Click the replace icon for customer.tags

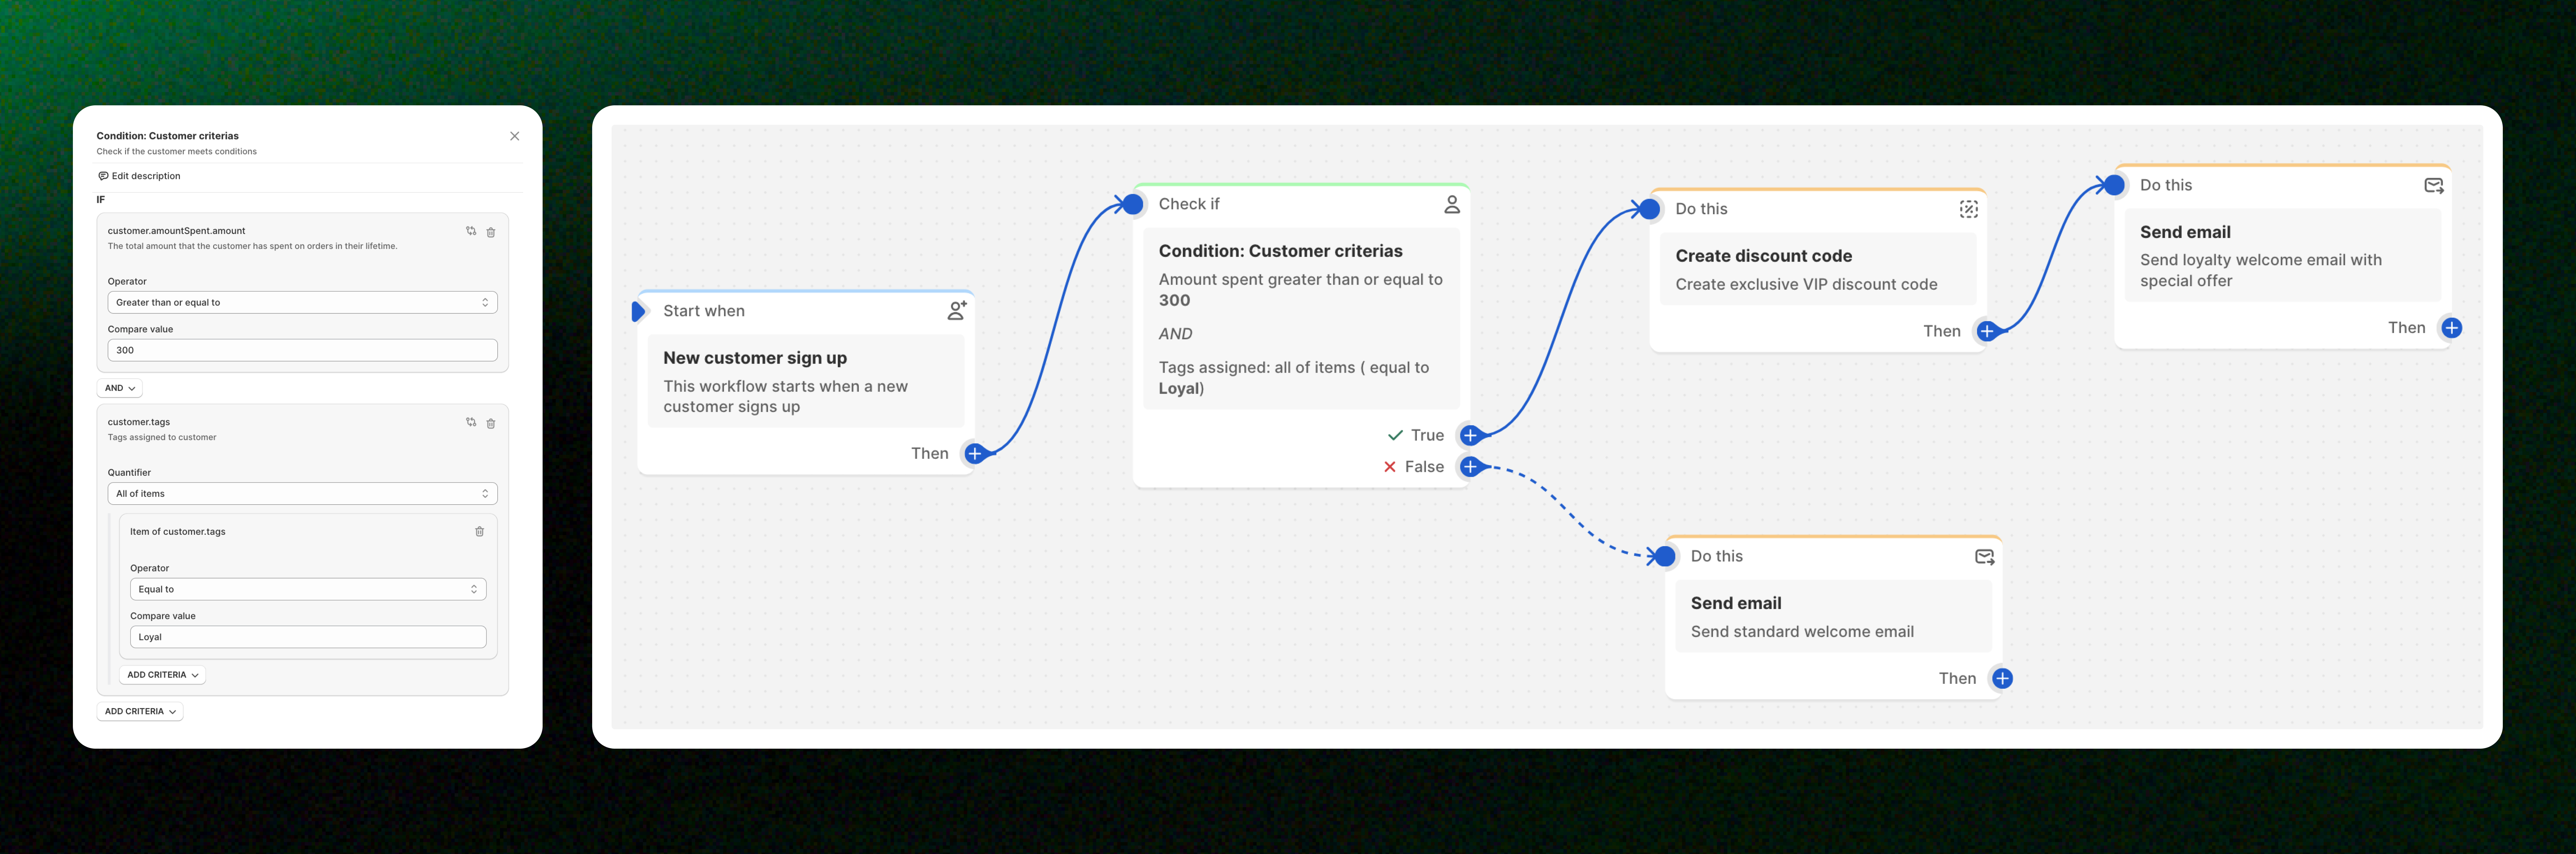471,422
